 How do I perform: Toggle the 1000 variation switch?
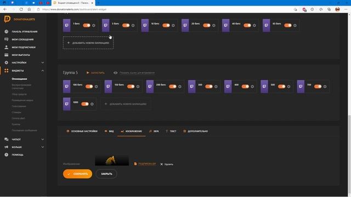(85, 103)
